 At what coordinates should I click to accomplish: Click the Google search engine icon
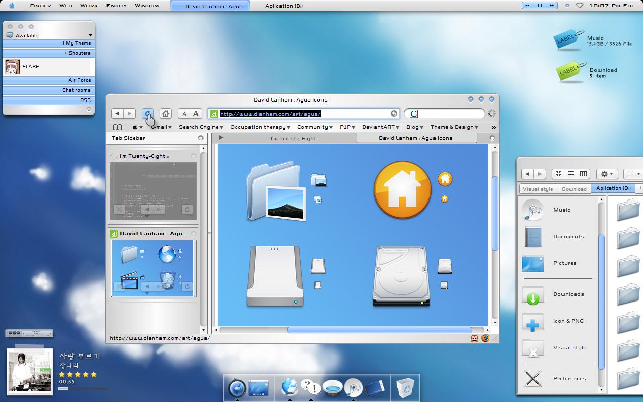414,114
